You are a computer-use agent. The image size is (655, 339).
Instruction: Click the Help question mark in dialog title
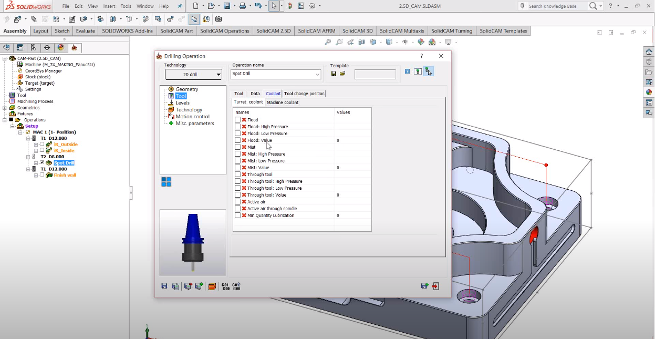421,56
